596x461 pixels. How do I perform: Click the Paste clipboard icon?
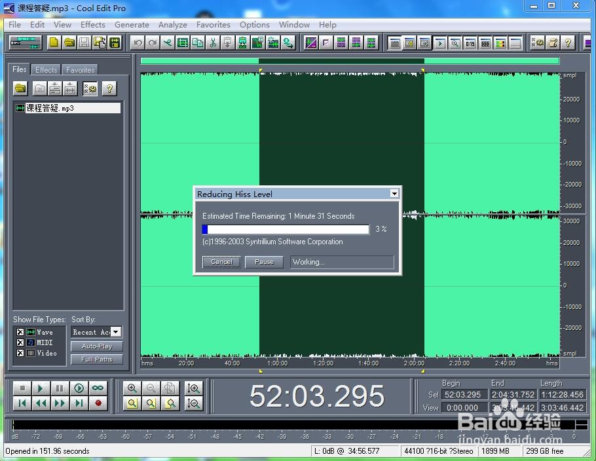228,43
